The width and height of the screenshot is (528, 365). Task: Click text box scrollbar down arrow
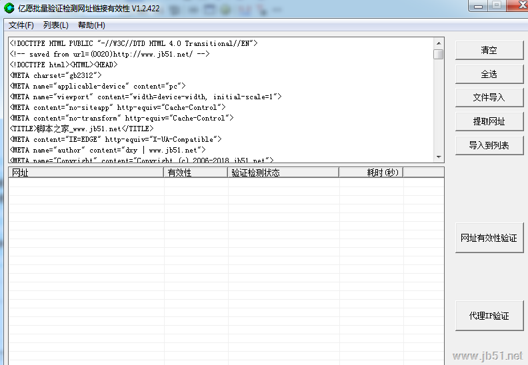[439, 157]
